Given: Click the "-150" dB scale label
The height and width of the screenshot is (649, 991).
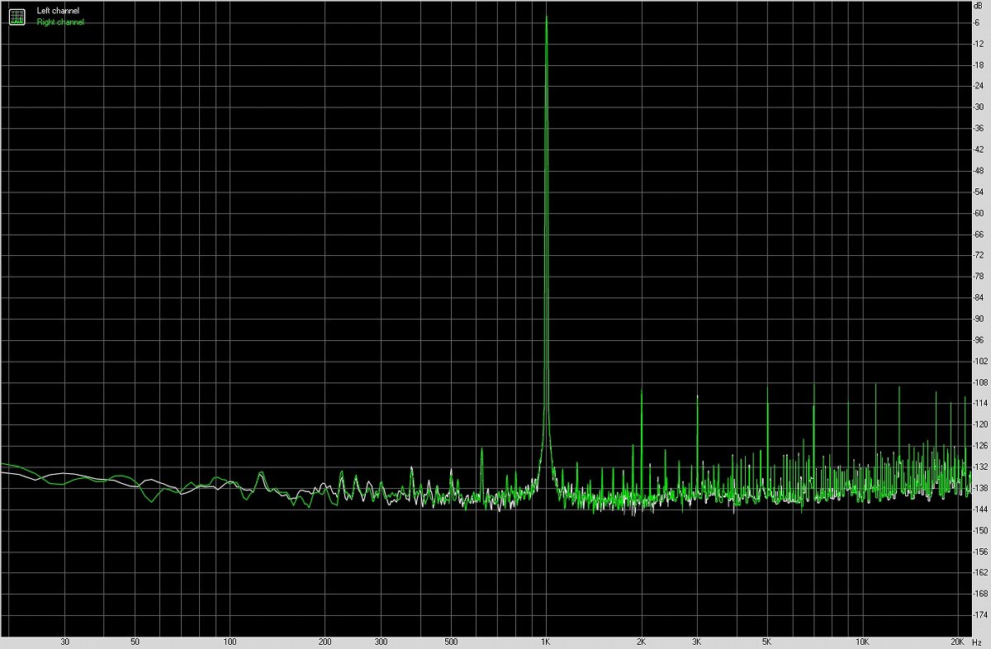Looking at the screenshot, I should click(981, 531).
